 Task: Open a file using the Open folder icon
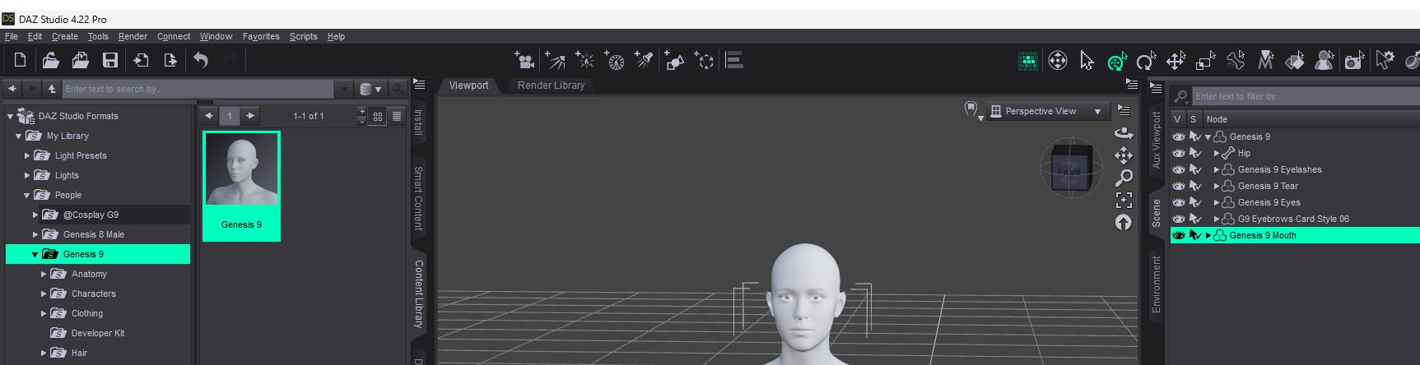(x=50, y=60)
